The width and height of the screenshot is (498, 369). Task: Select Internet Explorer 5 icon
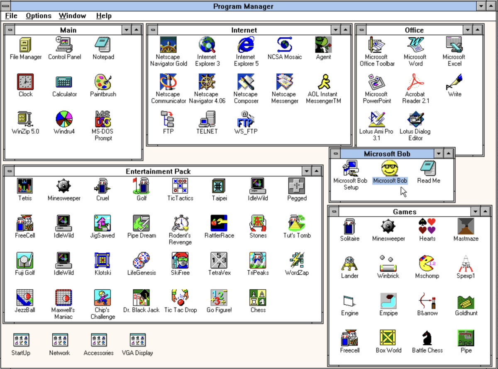pos(246,45)
